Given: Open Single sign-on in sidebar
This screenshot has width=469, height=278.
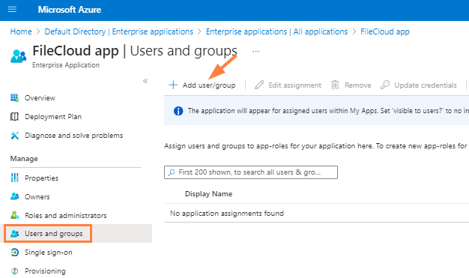Looking at the screenshot, I should pyautogui.click(x=49, y=253).
